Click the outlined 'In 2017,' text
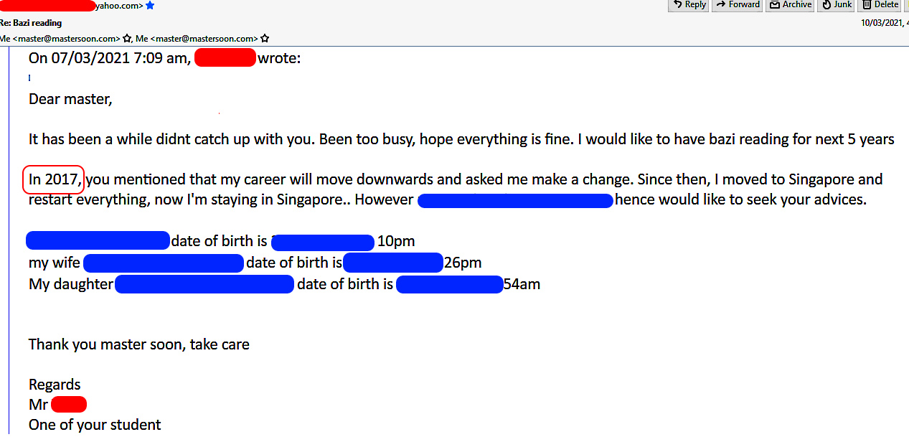The width and height of the screenshot is (909, 442). point(54,179)
